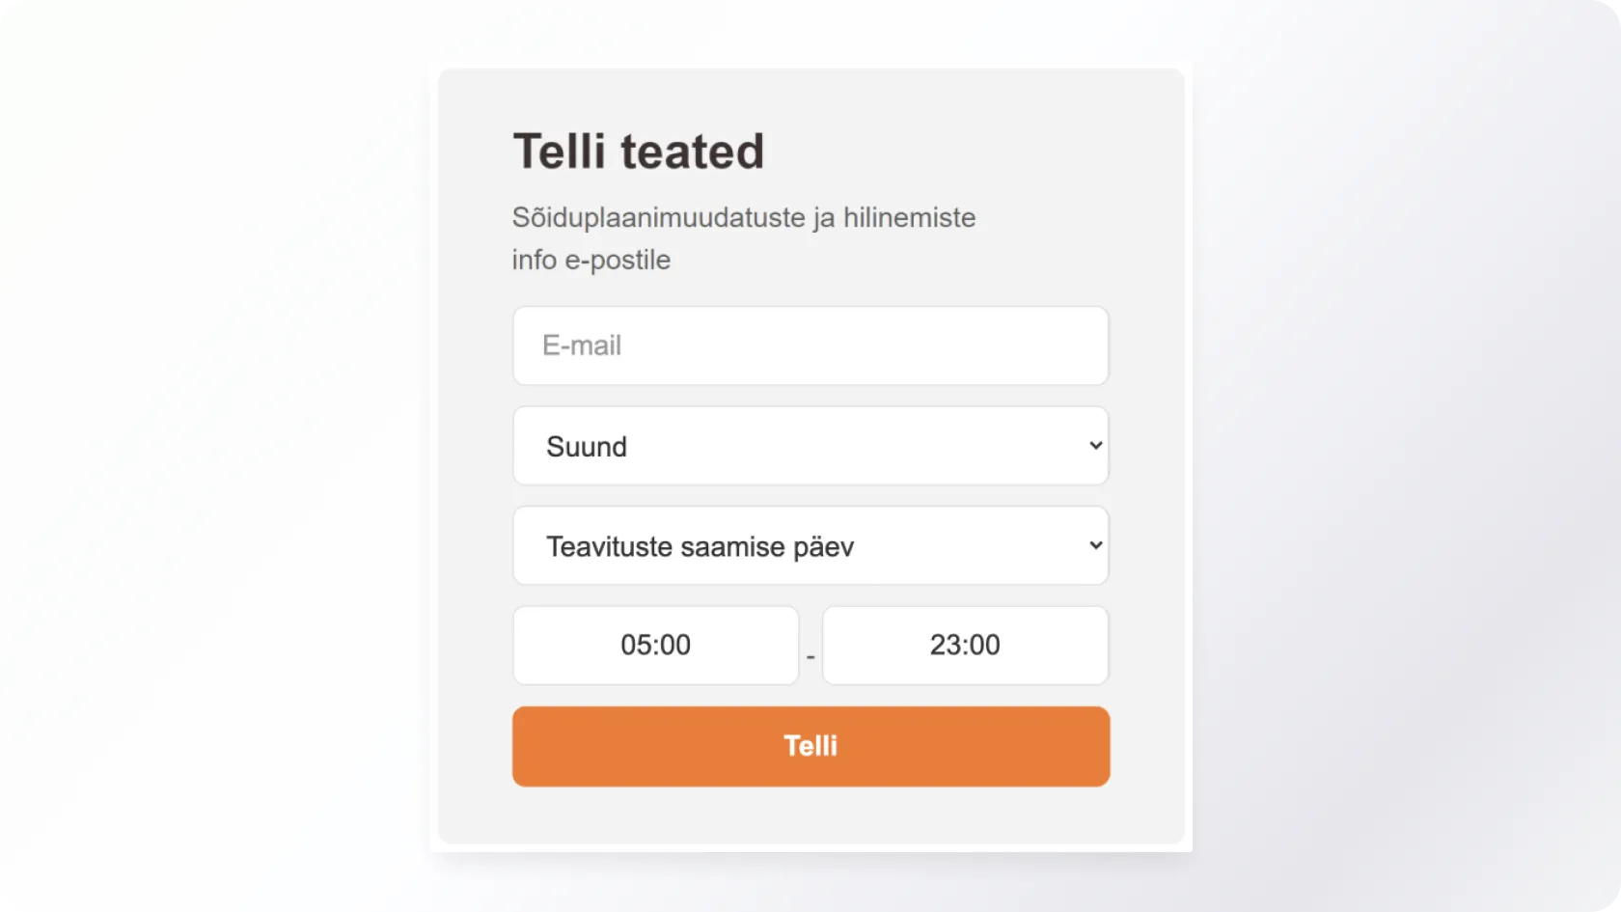
Task: Click the Telli teated heading
Action: click(638, 152)
